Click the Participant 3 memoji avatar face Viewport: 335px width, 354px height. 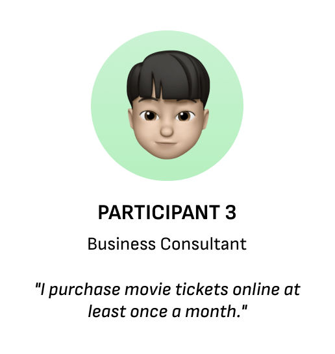pos(168,105)
